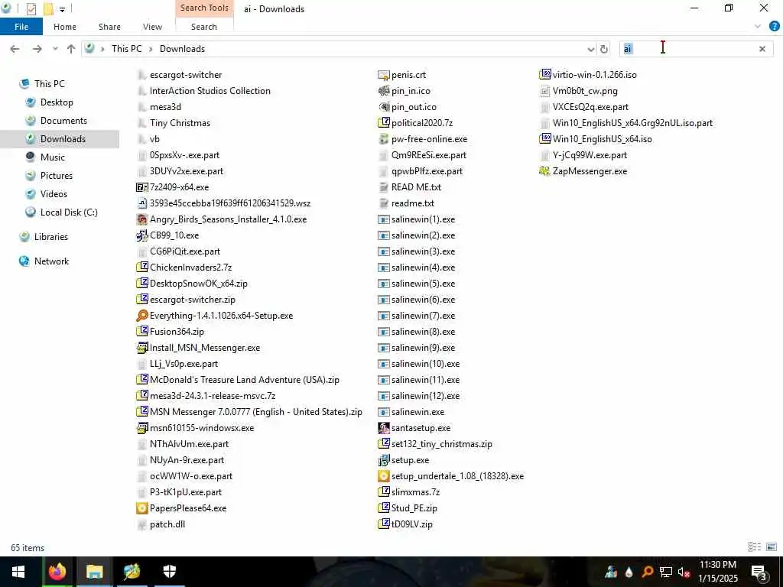Open the Quick Access Toolbar customize dropdown
Image resolution: width=783 pixels, height=587 pixels.
[62, 9]
